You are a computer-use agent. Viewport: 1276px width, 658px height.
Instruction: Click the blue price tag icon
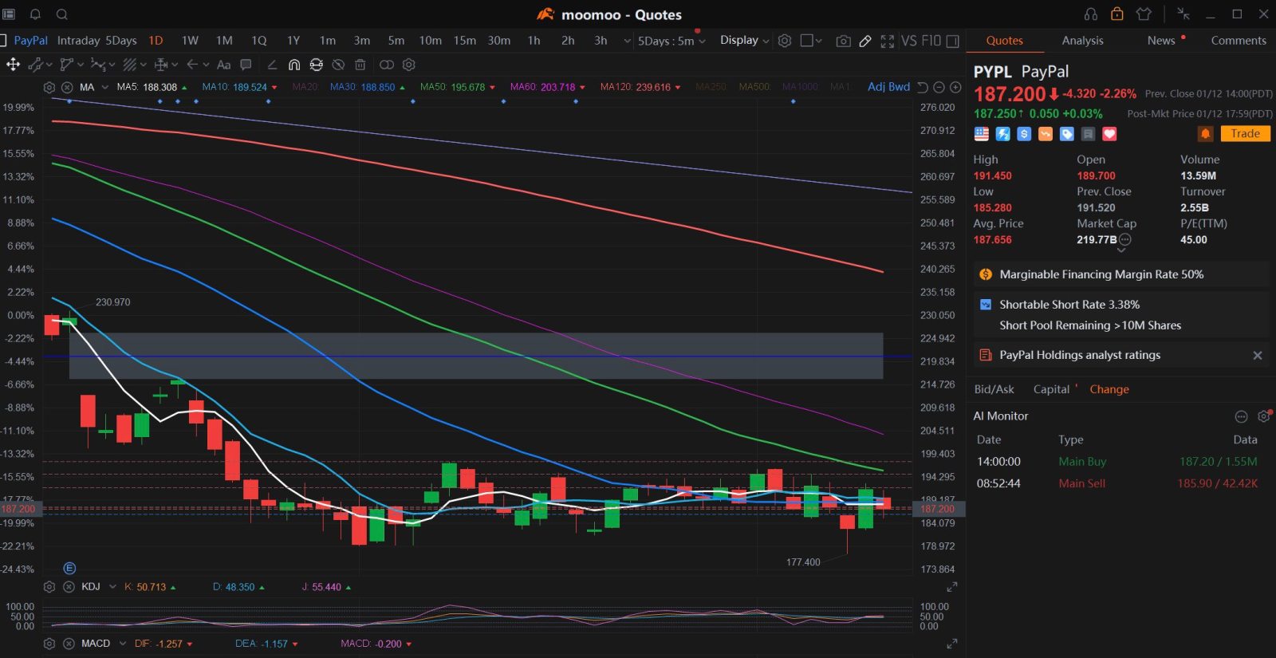pos(1067,134)
